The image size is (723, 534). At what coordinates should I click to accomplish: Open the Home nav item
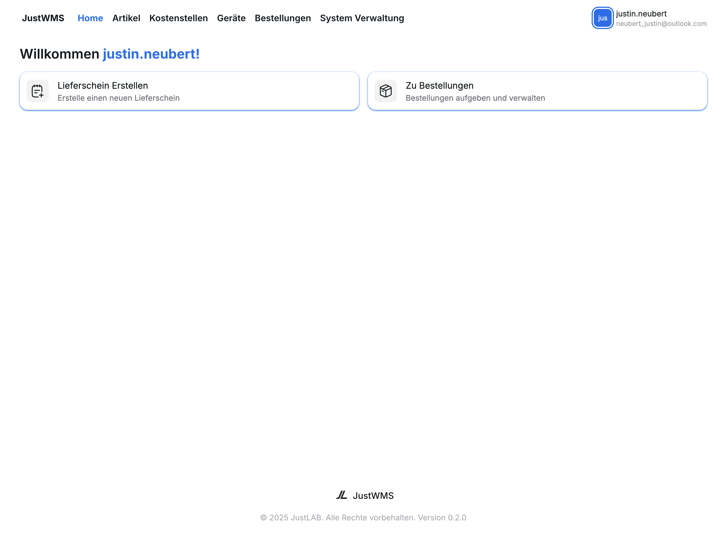tap(90, 18)
